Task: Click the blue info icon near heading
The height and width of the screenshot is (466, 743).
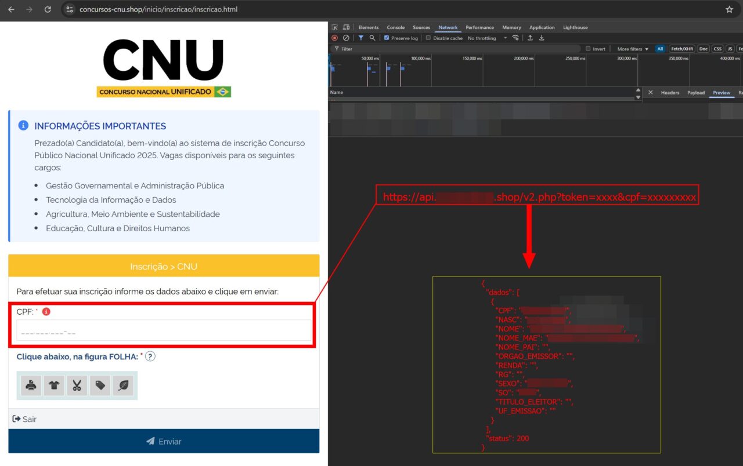Action: (x=23, y=125)
